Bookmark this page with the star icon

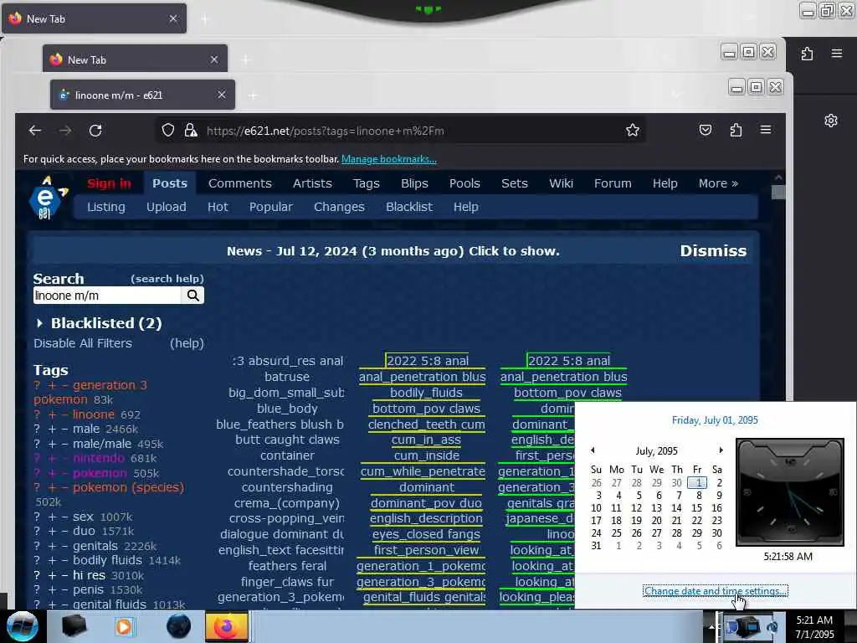click(633, 130)
